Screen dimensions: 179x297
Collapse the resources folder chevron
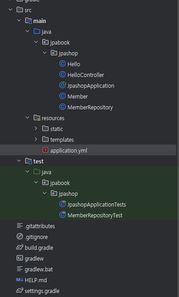27,117
